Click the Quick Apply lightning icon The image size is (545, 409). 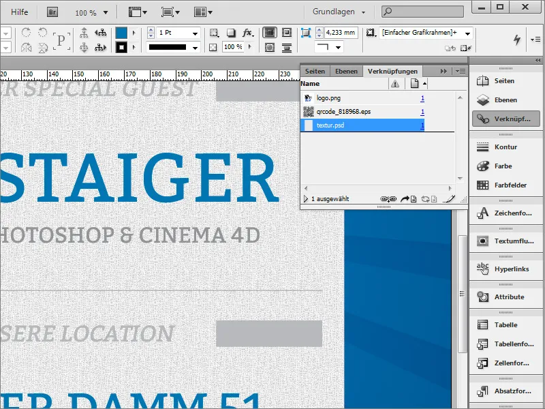click(517, 40)
